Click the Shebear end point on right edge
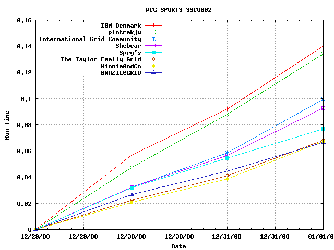This screenshot has height=250, width=334. click(x=323, y=108)
